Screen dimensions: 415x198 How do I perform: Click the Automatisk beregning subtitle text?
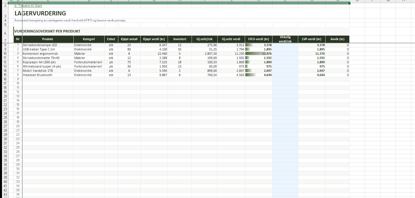tap(70, 21)
